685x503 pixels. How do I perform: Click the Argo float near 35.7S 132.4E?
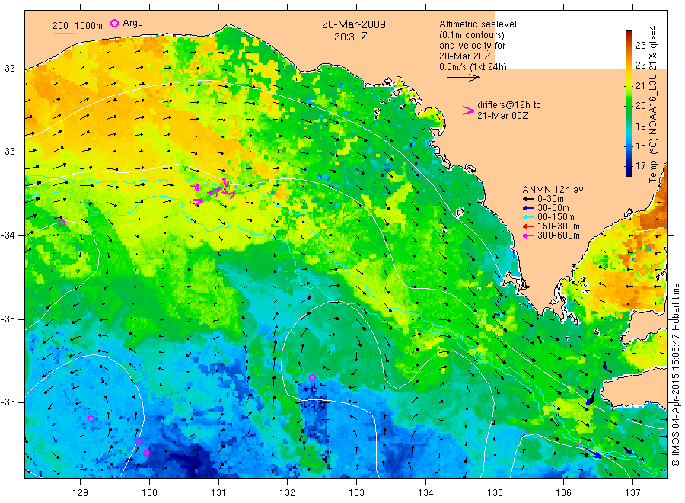coord(312,378)
